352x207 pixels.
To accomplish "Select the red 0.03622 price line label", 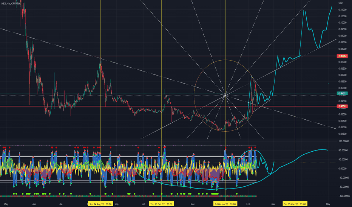I will [342, 106].
